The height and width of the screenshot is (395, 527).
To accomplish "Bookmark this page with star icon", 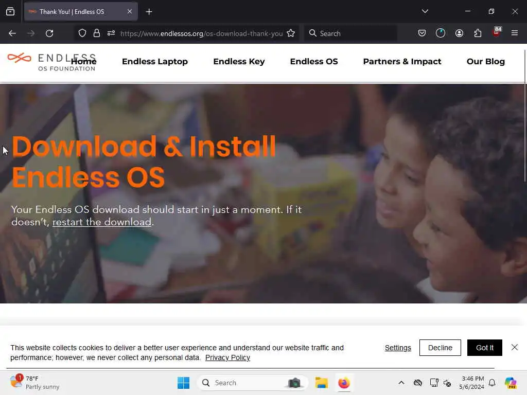I will (x=291, y=33).
